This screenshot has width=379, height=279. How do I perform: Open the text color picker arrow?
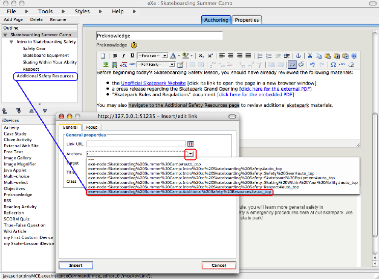pyautogui.click(x=179, y=56)
